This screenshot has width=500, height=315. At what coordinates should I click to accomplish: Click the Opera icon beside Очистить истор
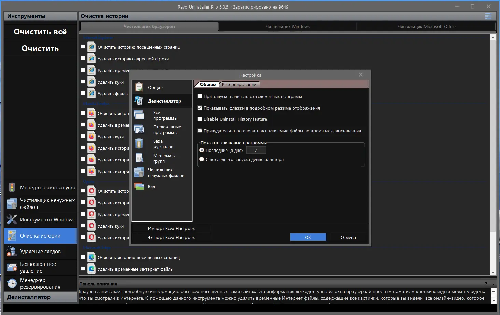92,191
